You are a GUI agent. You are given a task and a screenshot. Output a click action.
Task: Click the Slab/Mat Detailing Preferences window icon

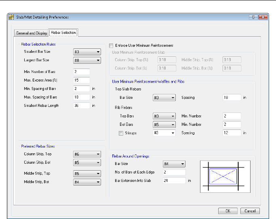coord(11,17)
